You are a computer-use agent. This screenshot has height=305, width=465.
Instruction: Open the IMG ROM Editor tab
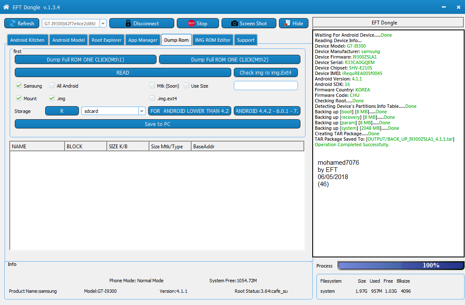[x=213, y=40]
